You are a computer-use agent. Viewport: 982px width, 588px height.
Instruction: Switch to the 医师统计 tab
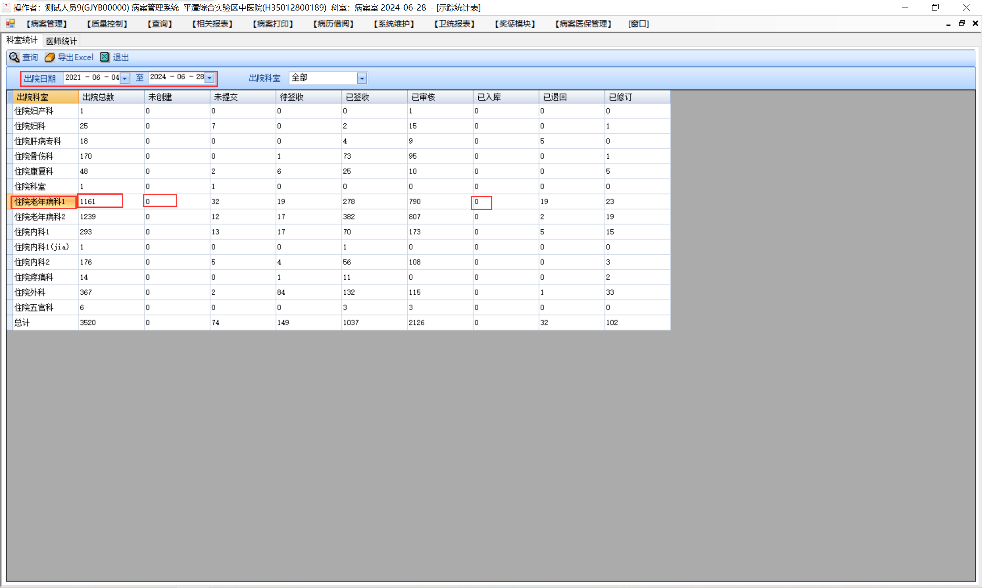[x=61, y=41]
